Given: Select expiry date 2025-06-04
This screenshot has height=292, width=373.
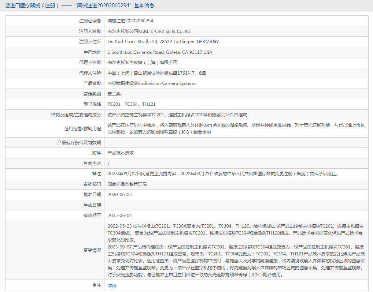Looking at the screenshot, I should tap(120, 216).
